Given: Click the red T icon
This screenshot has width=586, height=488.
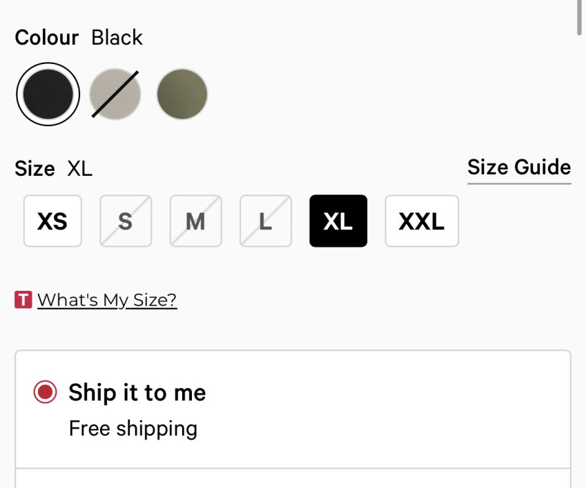Looking at the screenshot, I should (x=23, y=300).
